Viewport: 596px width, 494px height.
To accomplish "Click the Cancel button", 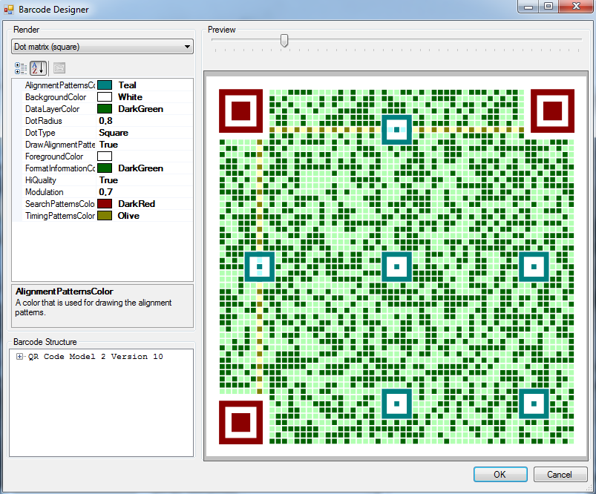I will click(560, 474).
